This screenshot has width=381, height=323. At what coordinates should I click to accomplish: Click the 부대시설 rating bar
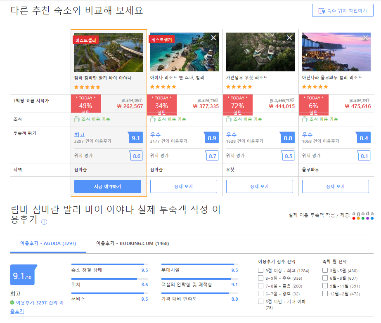click(200, 264)
